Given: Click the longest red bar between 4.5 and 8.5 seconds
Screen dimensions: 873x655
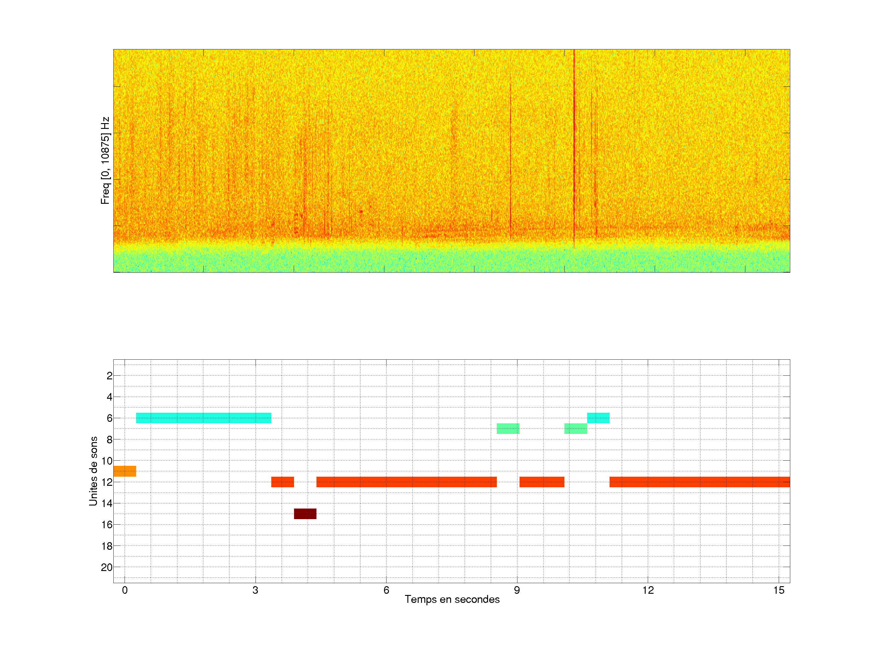Looking at the screenshot, I should tap(406, 482).
